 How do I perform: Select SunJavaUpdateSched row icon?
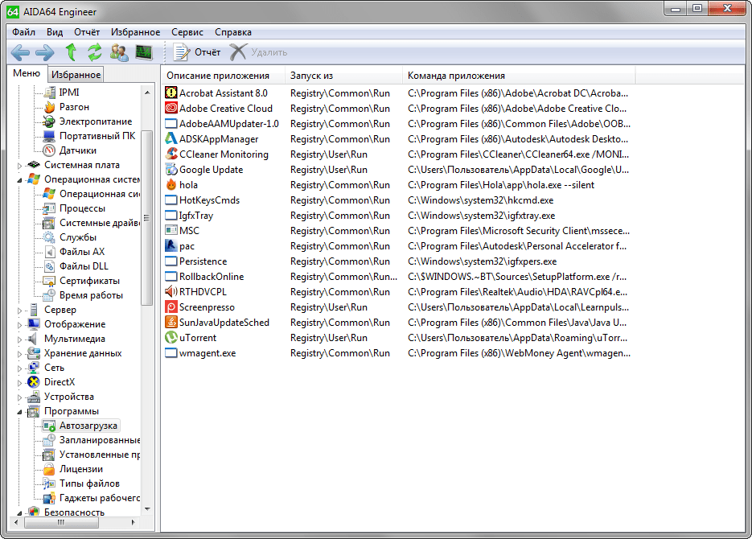171,323
